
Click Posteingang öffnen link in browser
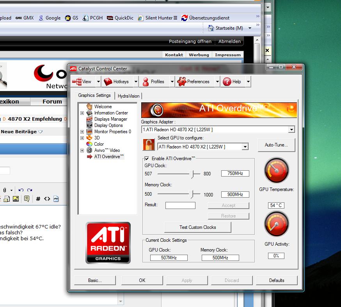tap(190, 41)
